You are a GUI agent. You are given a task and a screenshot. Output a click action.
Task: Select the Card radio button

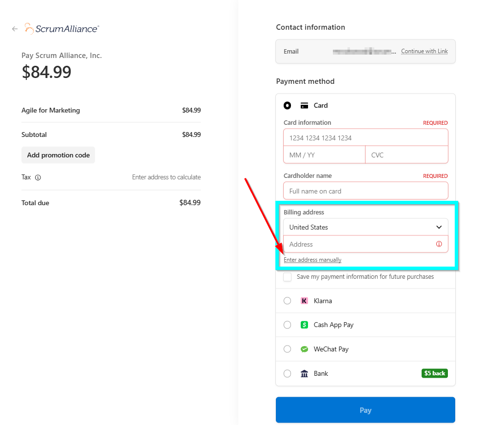[287, 105]
